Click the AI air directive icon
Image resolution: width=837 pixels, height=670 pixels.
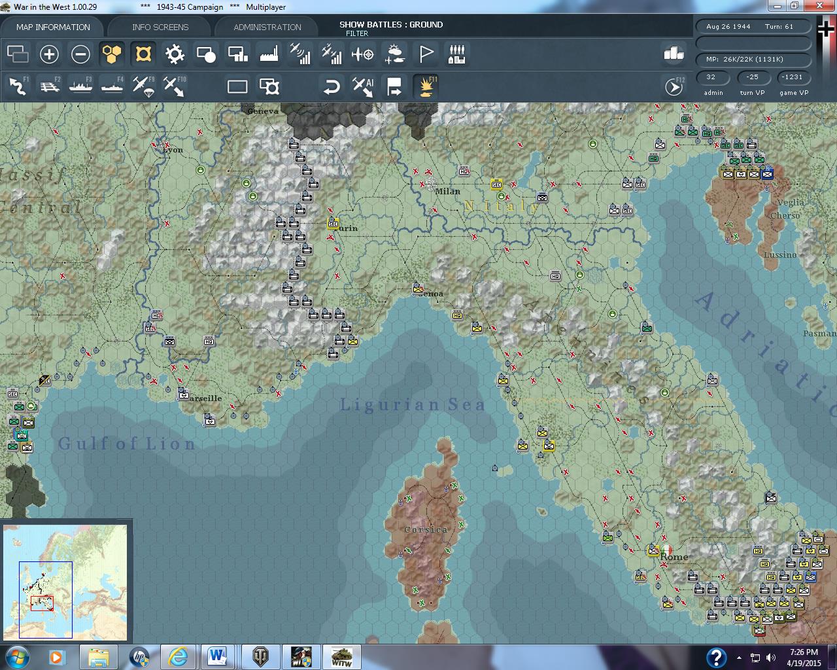pos(363,86)
